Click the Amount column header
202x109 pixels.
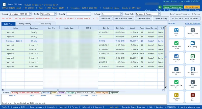pyautogui.click(x=132, y=28)
